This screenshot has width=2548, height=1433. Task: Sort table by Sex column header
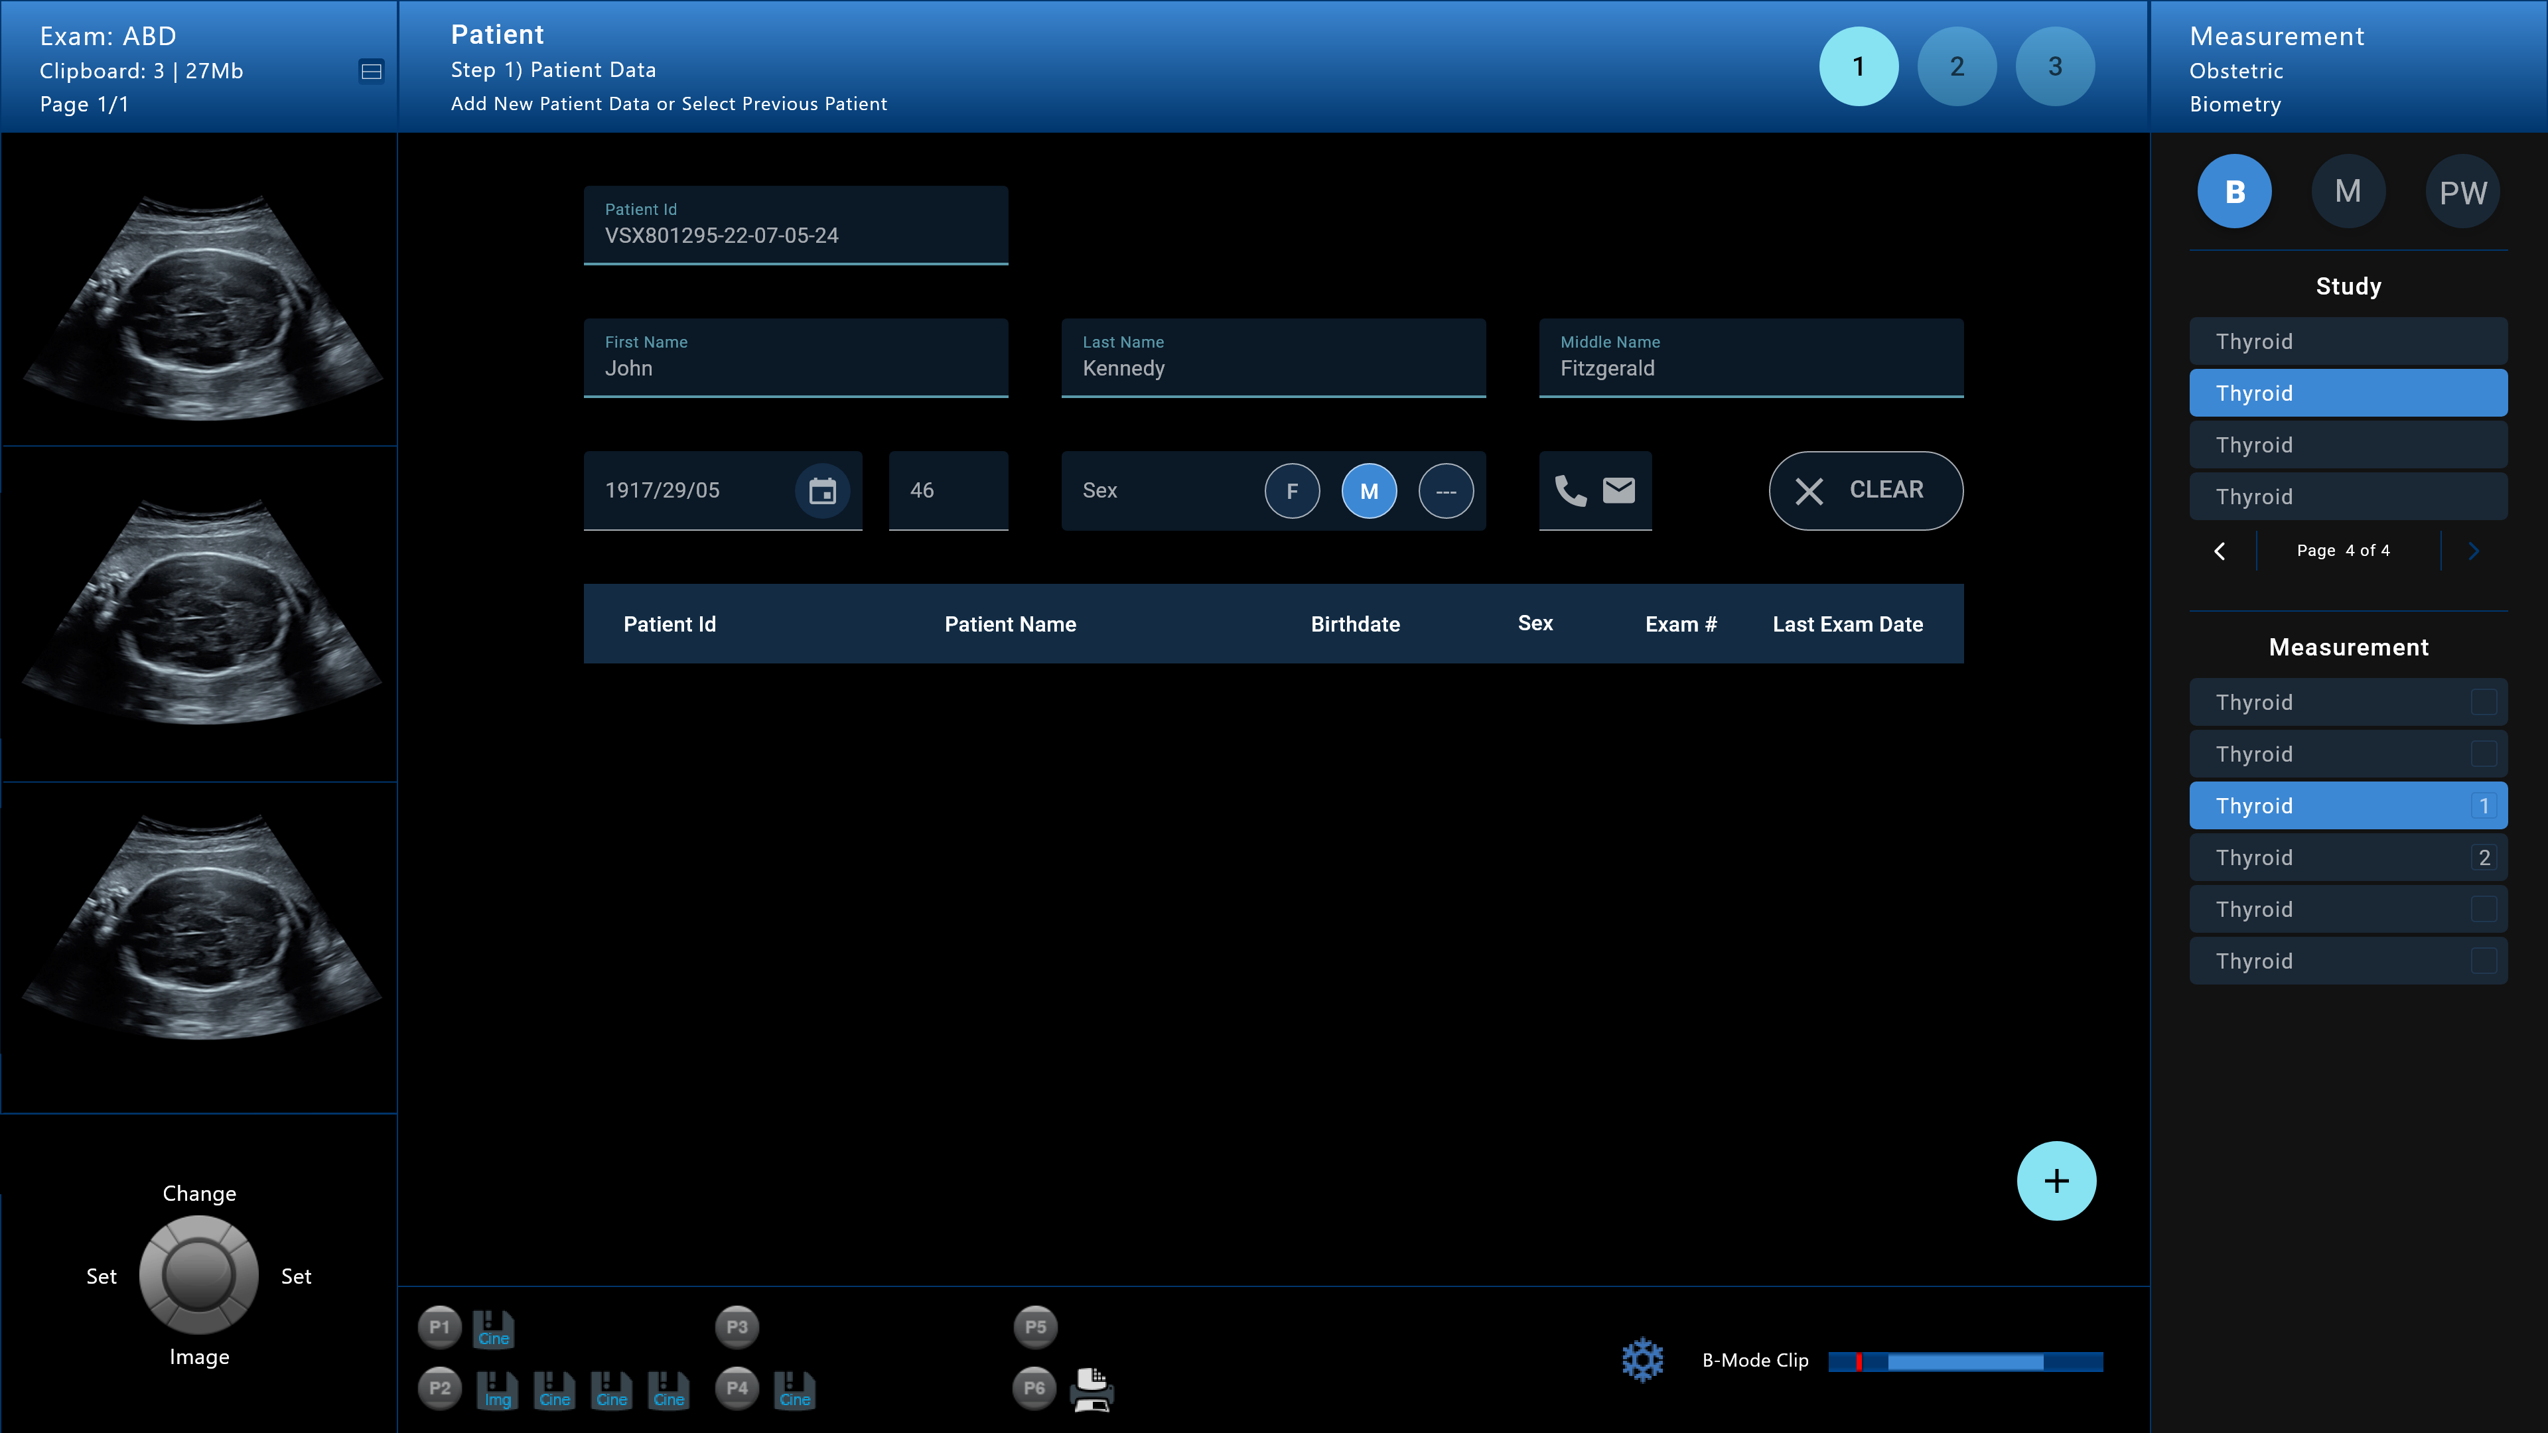point(1535,623)
